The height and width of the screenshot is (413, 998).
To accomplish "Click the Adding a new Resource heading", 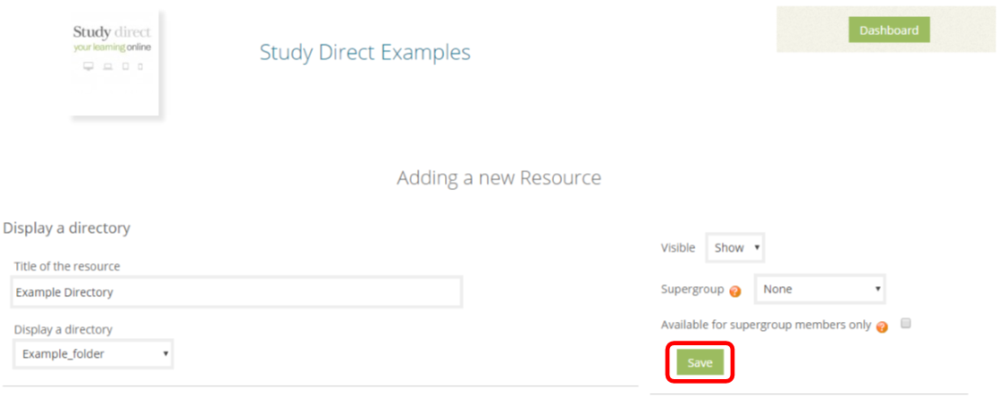I will pyautogui.click(x=499, y=178).
